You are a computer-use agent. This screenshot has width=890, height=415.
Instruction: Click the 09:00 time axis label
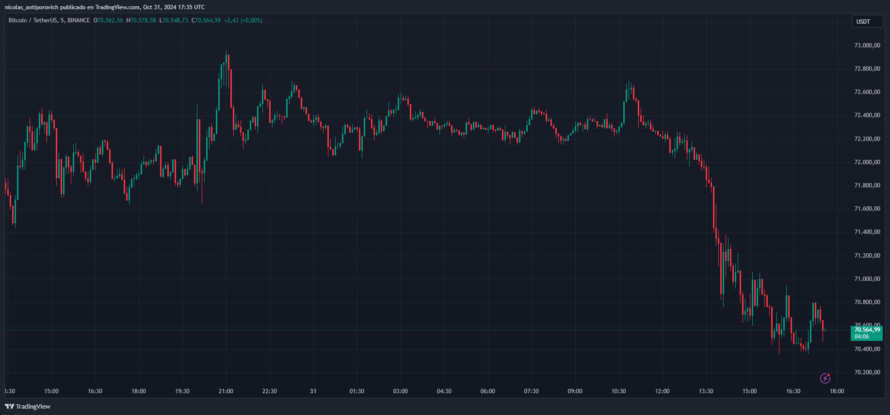click(x=575, y=391)
